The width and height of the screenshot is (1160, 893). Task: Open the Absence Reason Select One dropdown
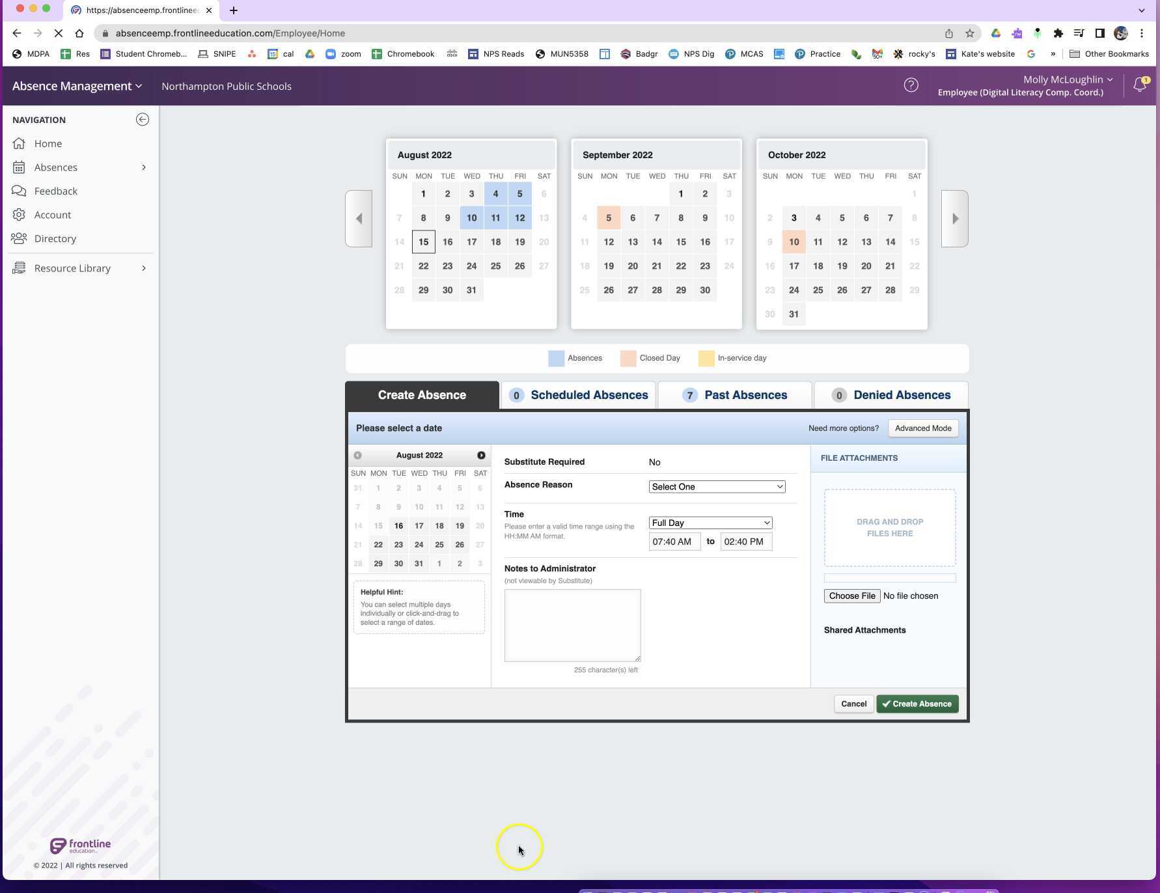pyautogui.click(x=716, y=486)
